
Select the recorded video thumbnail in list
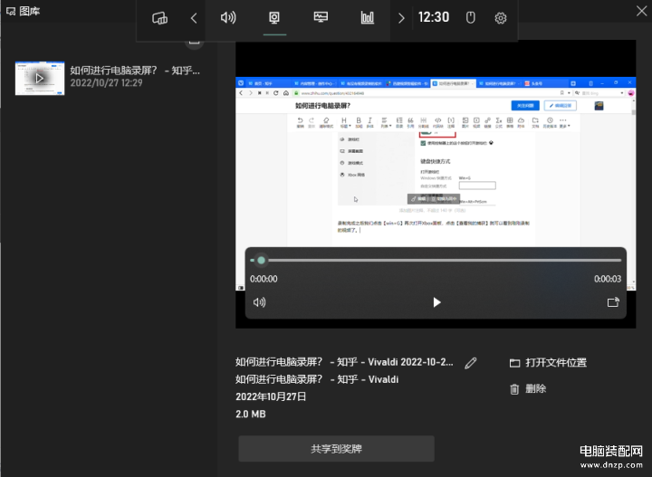(40, 78)
